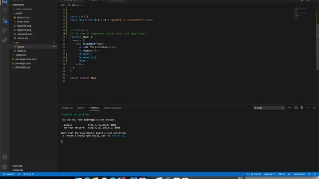Change language mode JavaScript status item

pos(299,174)
